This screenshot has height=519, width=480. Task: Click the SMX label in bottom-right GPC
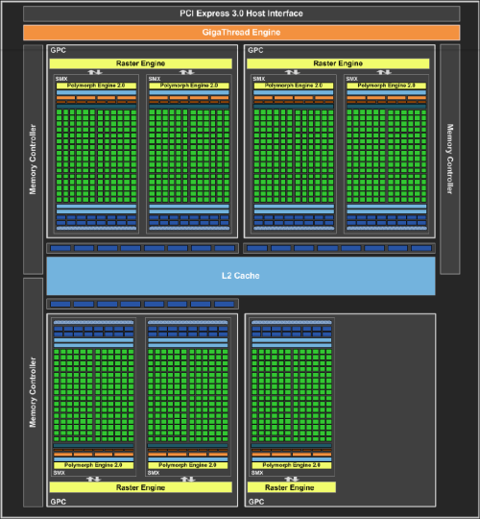tap(257, 473)
